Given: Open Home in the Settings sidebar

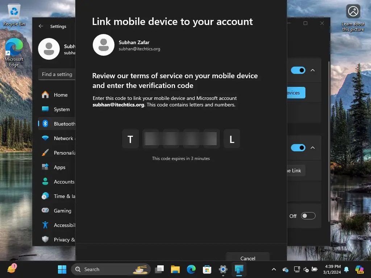Looking at the screenshot, I should (57, 95).
